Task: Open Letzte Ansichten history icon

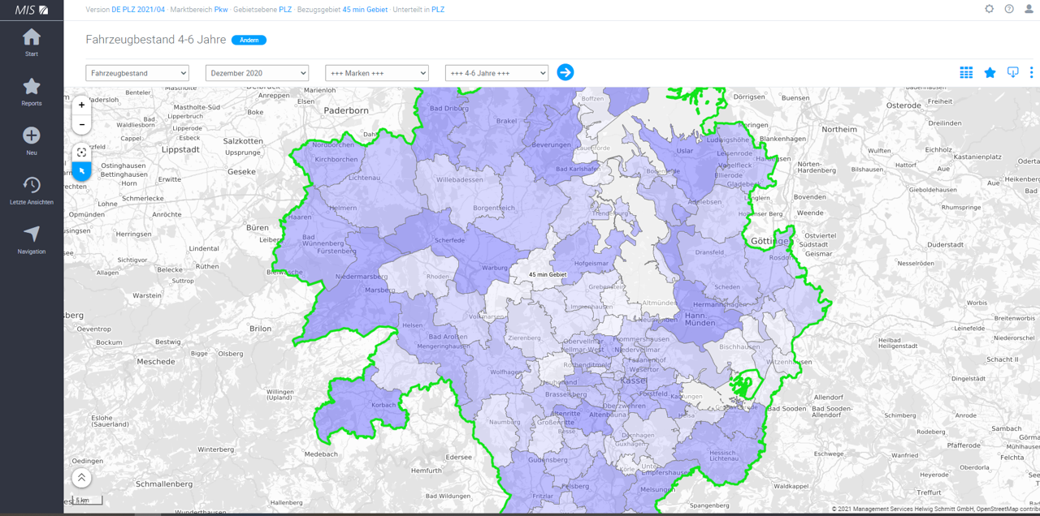Action: [x=32, y=185]
